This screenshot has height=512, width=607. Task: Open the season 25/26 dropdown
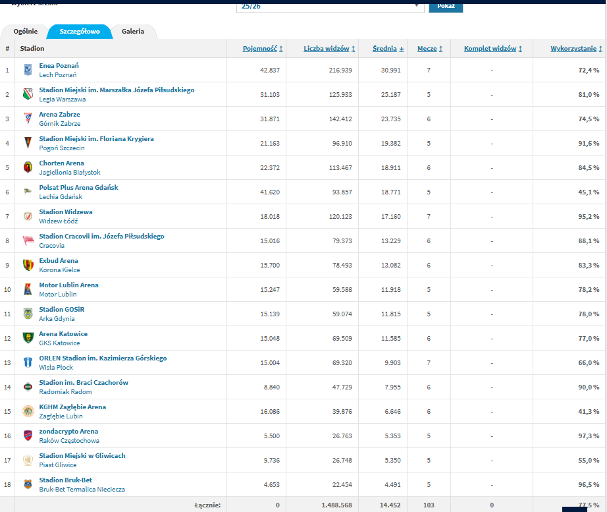coord(329,5)
